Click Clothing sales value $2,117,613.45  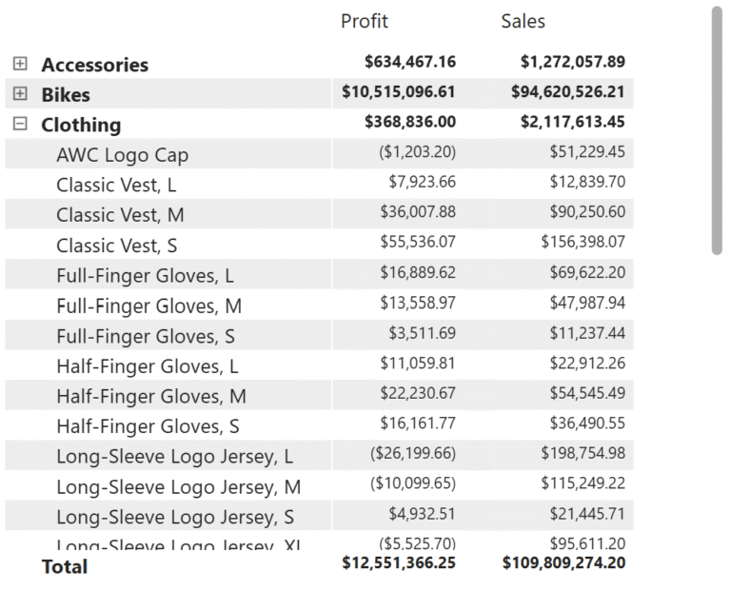click(563, 122)
